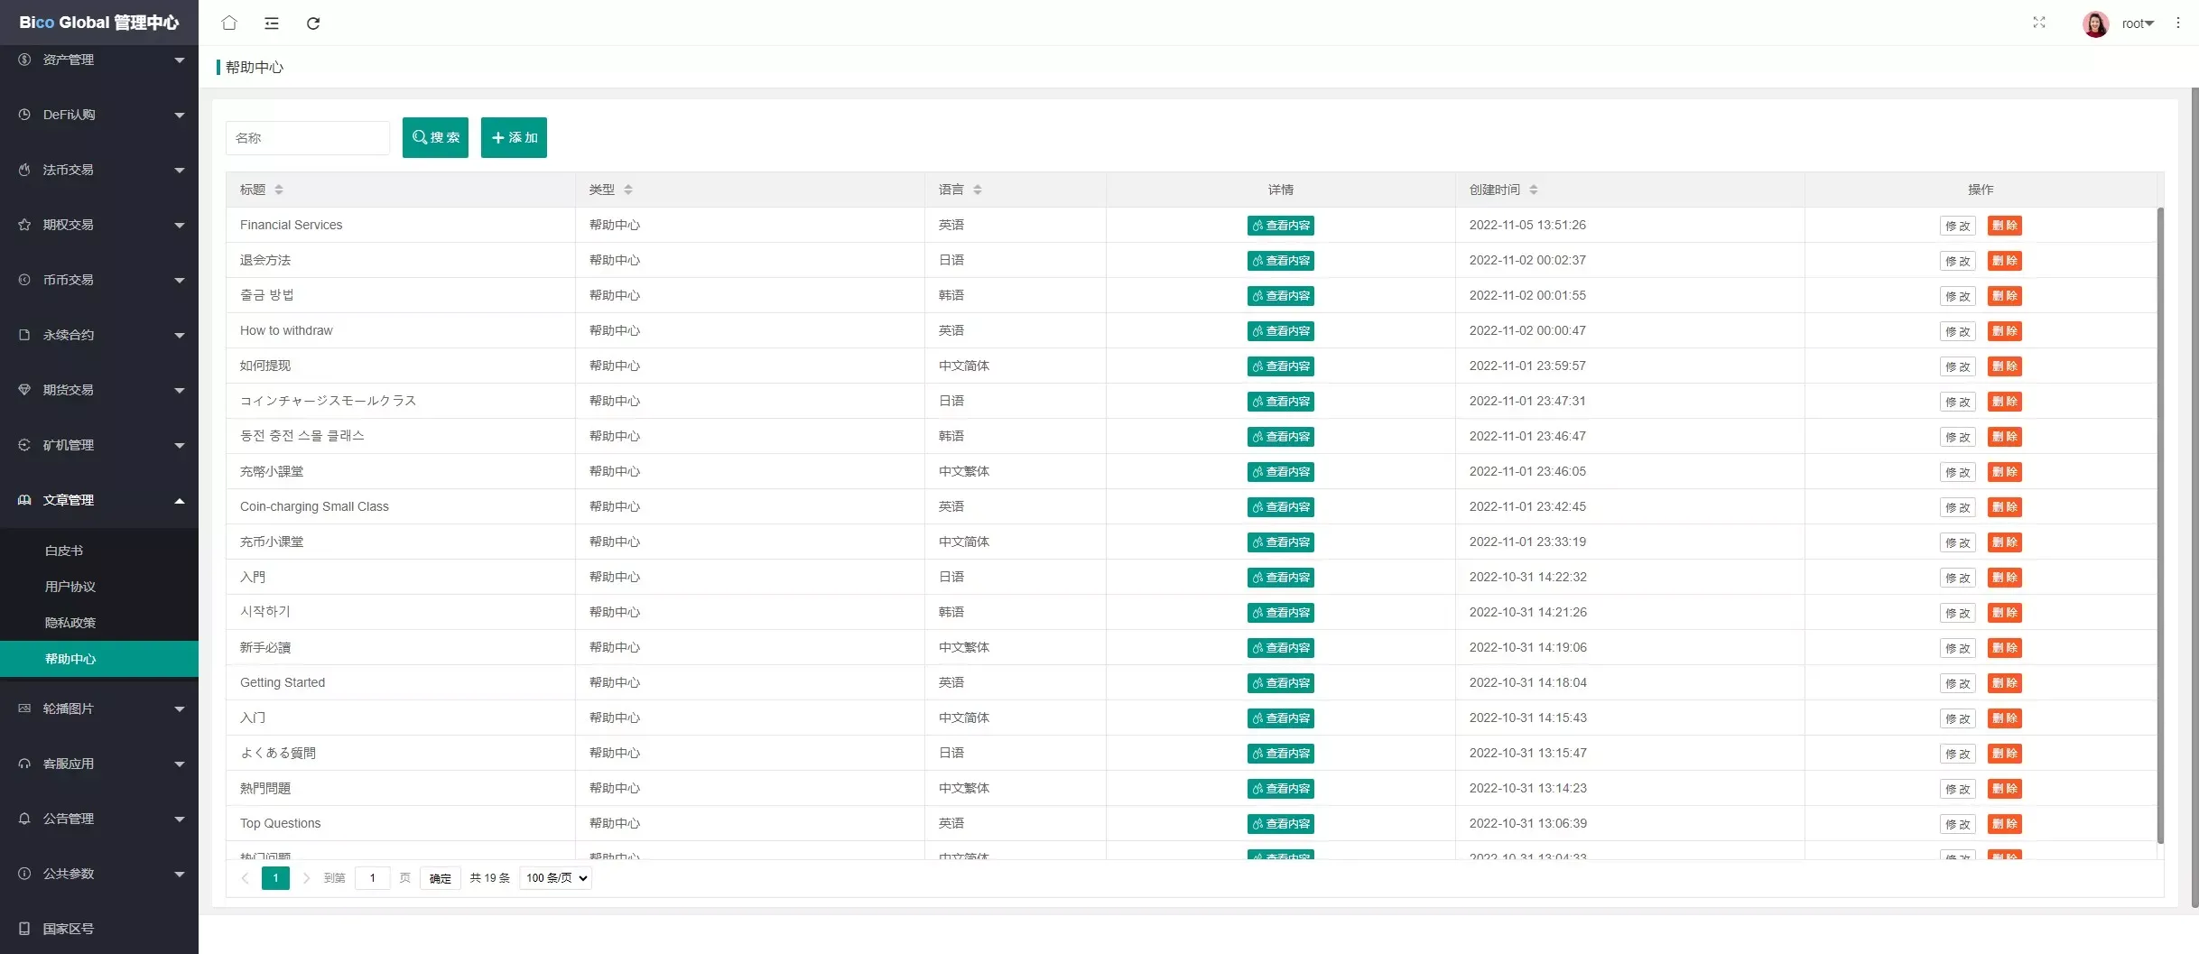Click the table vertical scrollbar
The width and height of the screenshot is (2199, 954).
click(x=2160, y=525)
